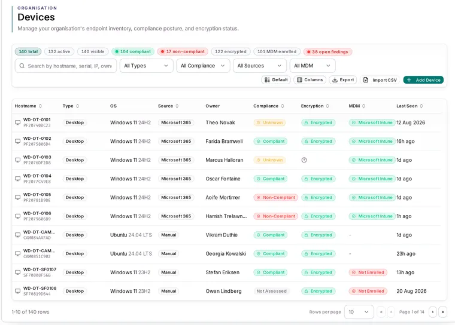Click Not Enrolled badge for Owen Lindberg
Screen dimensions: 455x325
click(x=368, y=291)
